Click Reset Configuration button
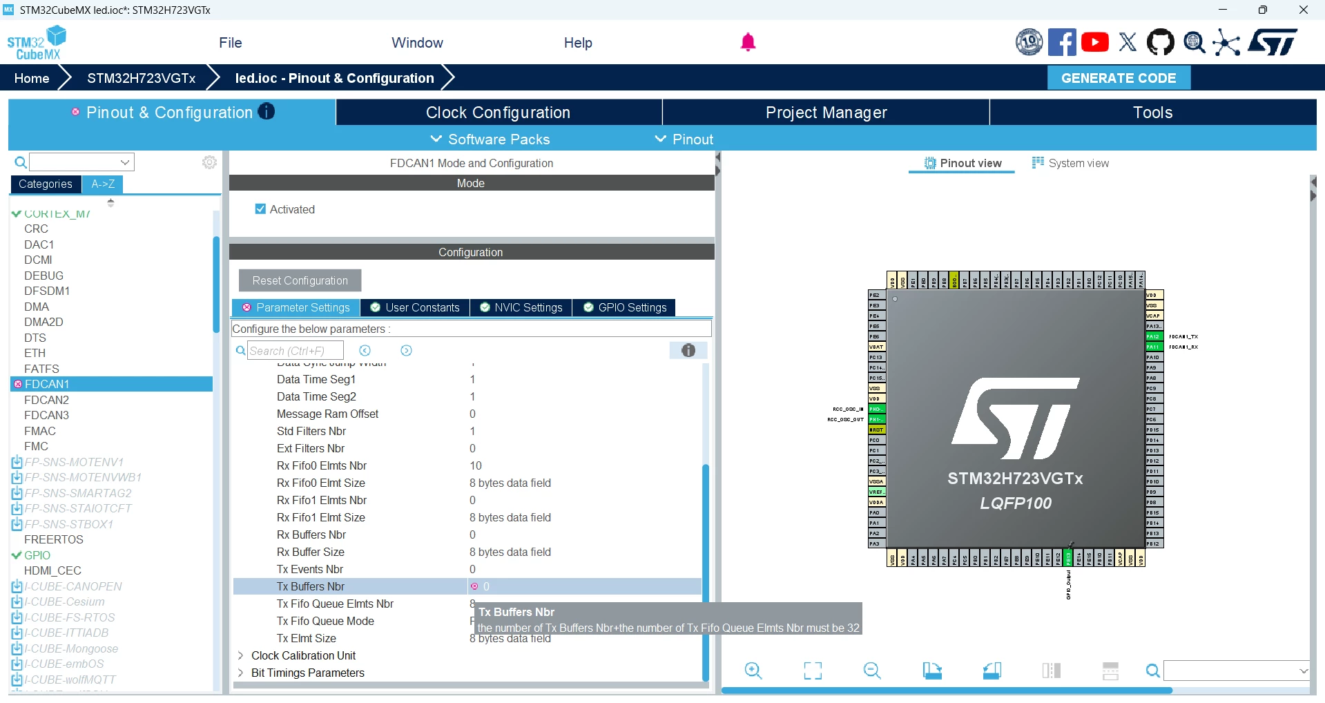Viewport: 1325px width, 703px height. (300, 280)
